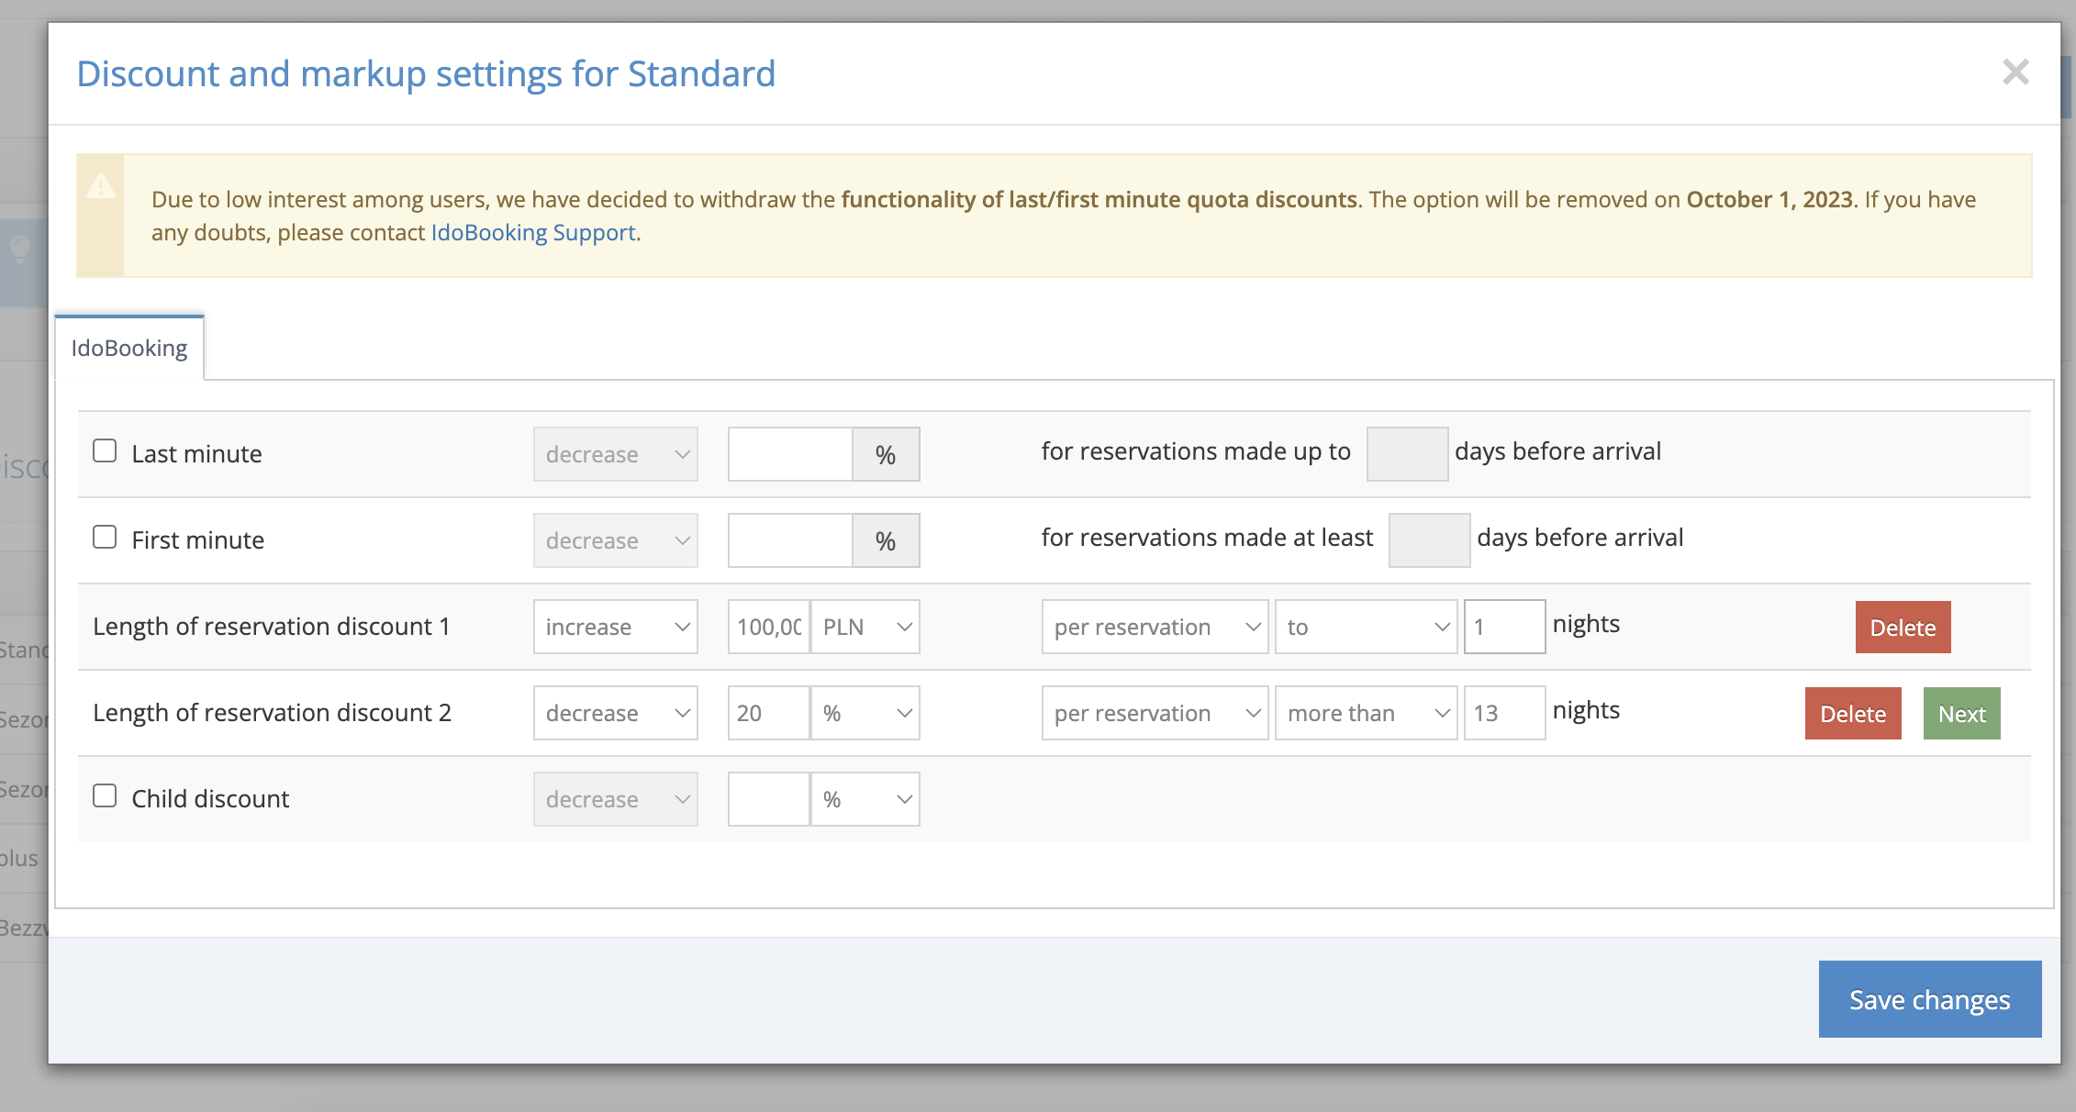Delete Length of reservation discount 1
Viewport: 2076px width, 1112px height.
coord(1902,628)
